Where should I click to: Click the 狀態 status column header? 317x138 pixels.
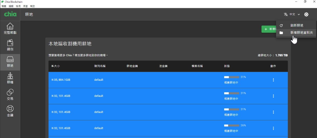pos(227,66)
